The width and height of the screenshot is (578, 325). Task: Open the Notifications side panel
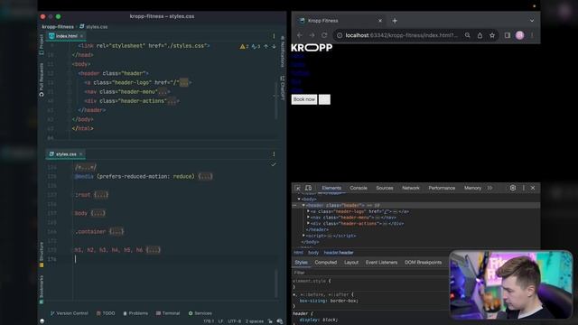pos(283,51)
